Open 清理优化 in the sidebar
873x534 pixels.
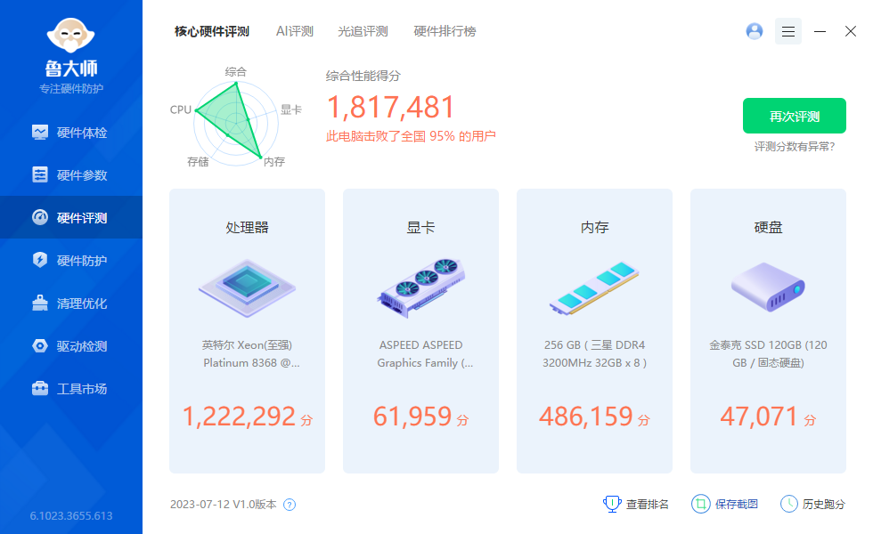point(70,303)
